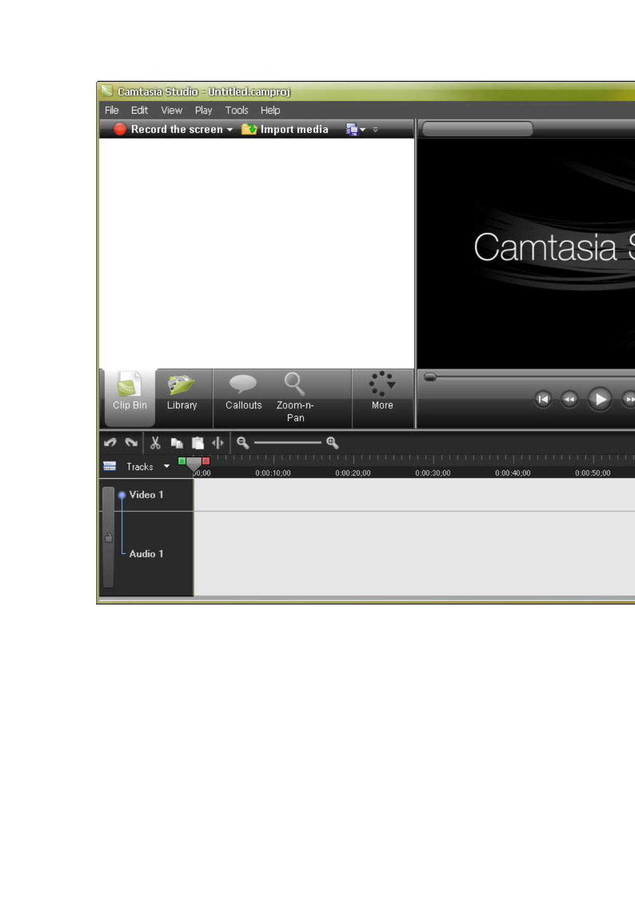Select the Video 1 track label

[x=146, y=495]
